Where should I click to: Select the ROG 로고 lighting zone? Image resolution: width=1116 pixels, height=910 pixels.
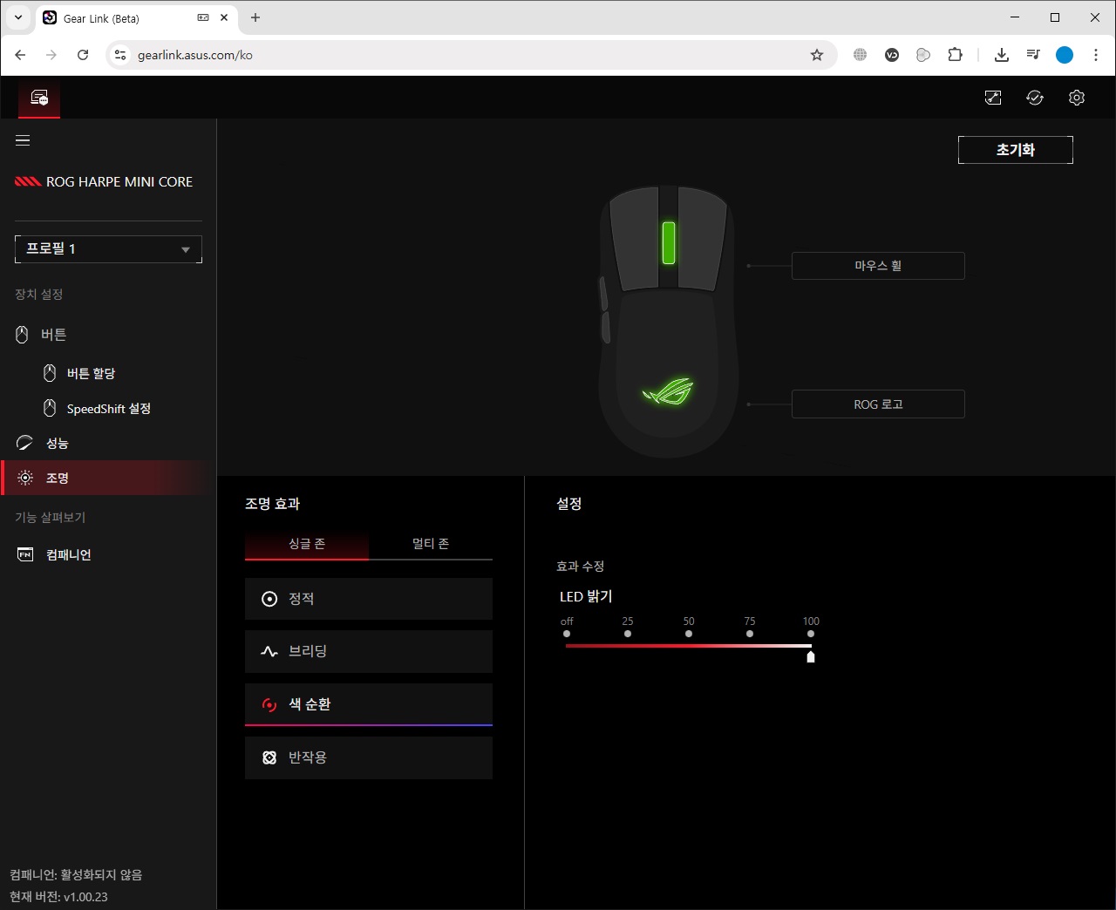[878, 404]
